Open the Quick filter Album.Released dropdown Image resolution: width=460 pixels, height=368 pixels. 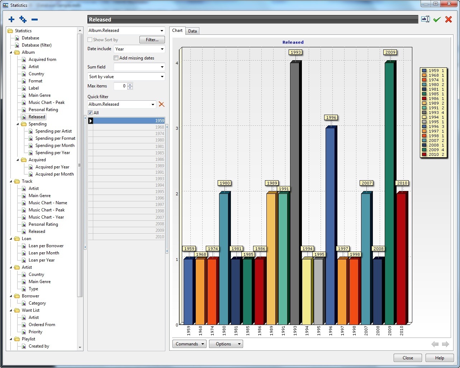point(153,104)
